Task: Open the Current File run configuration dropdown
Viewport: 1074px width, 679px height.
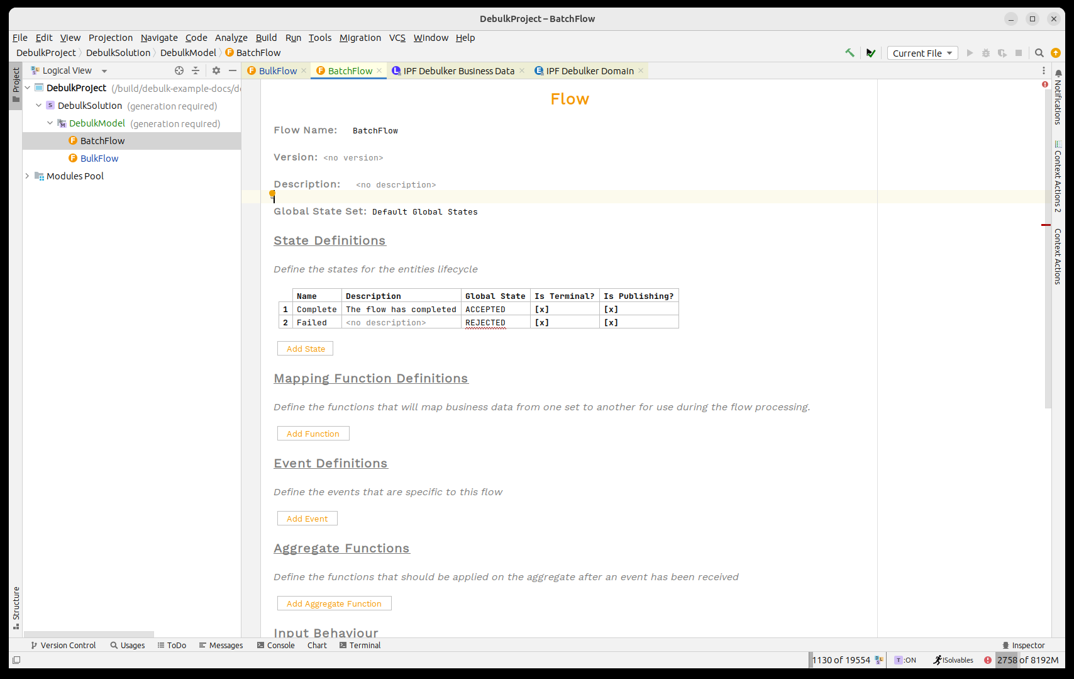Action: point(922,53)
